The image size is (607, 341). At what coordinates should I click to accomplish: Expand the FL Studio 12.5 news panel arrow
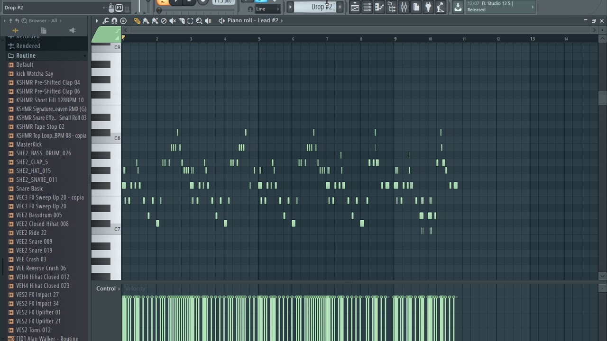(533, 7)
